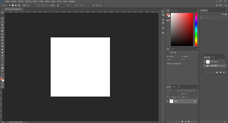This screenshot has width=228, height=123.
Task: Click the share icon at top right
Action: coord(226,5)
